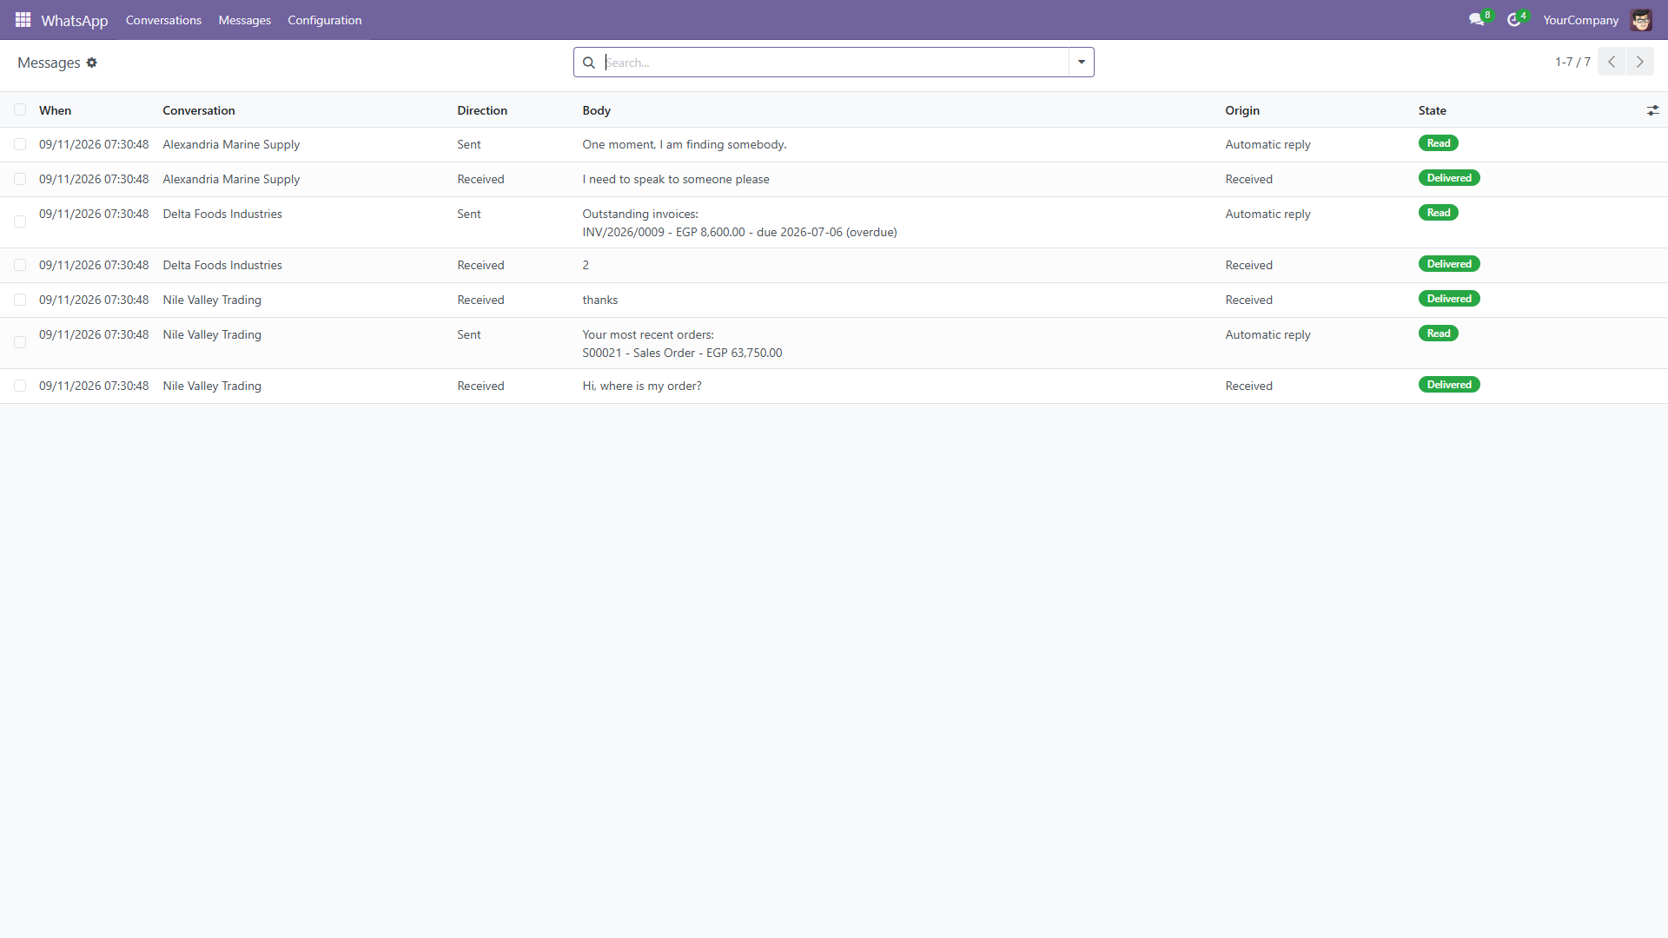Toggle the select-all checkbox in header

tap(20, 109)
